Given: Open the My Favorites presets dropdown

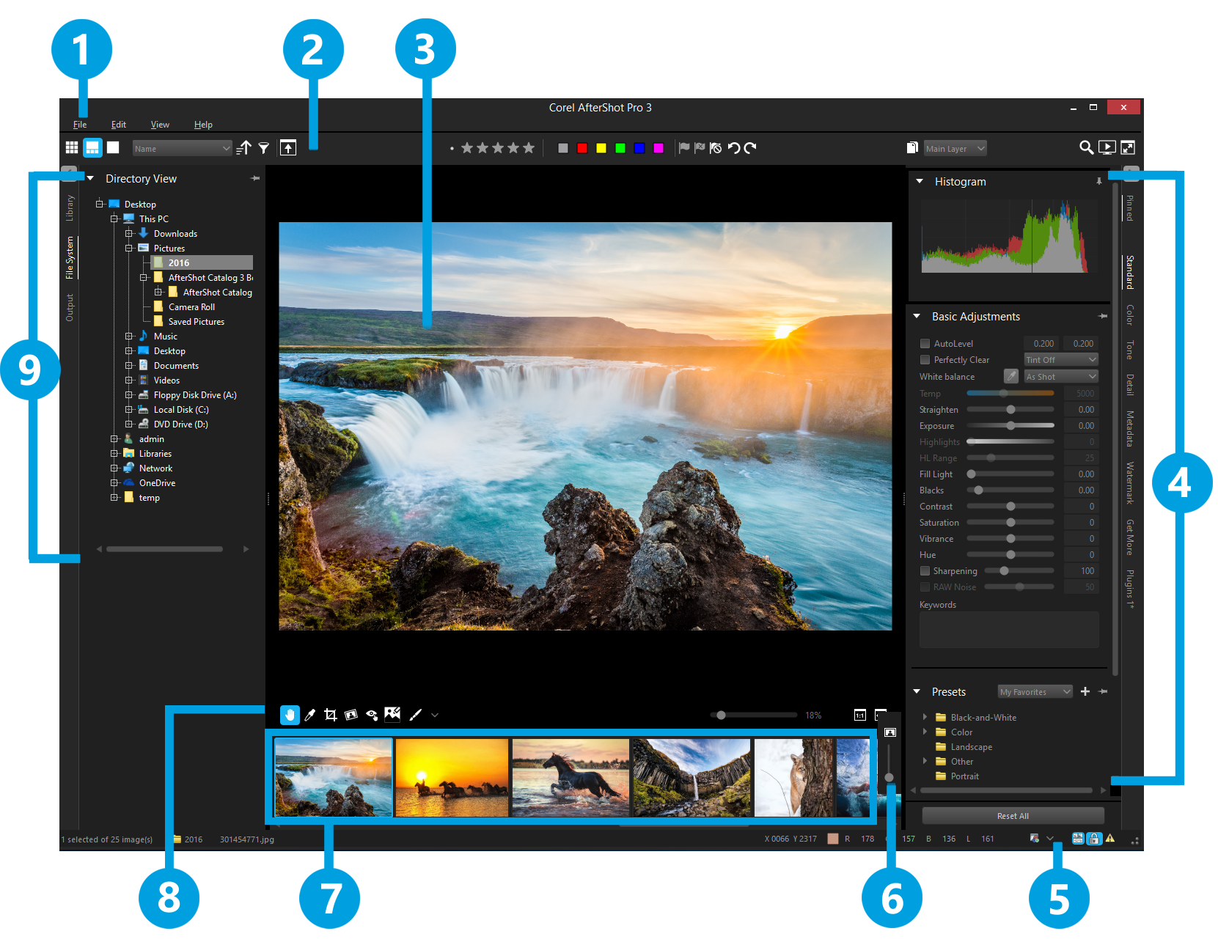Looking at the screenshot, I should tap(1035, 691).
